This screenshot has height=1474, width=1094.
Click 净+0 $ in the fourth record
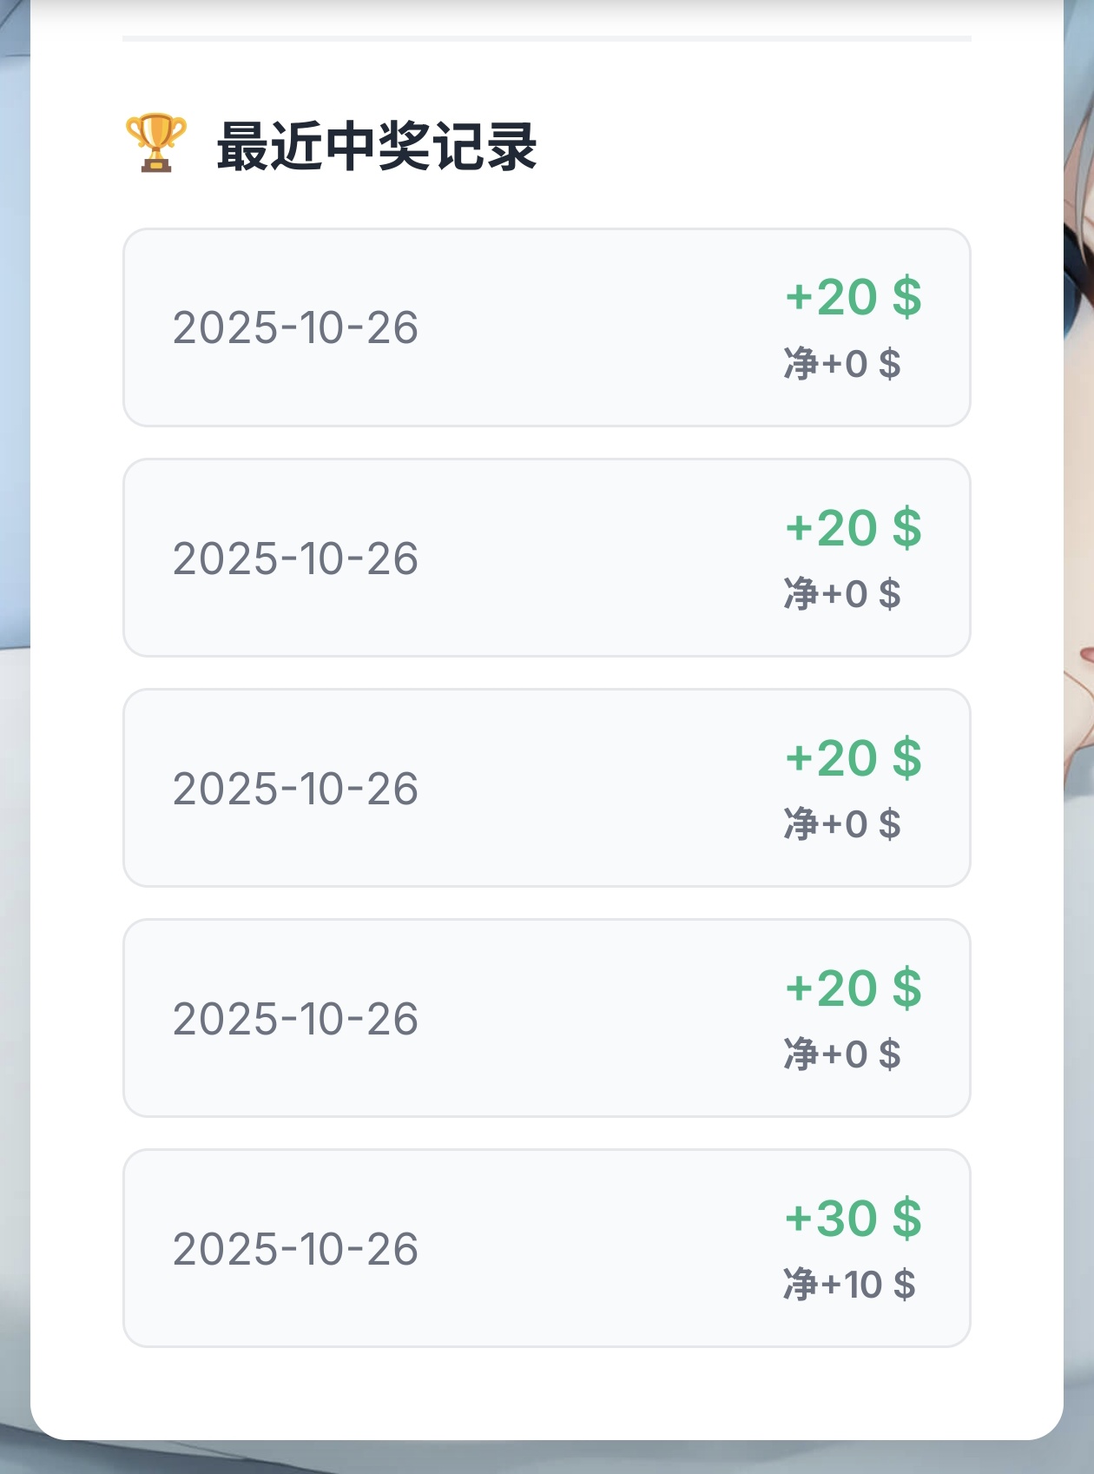click(842, 1054)
